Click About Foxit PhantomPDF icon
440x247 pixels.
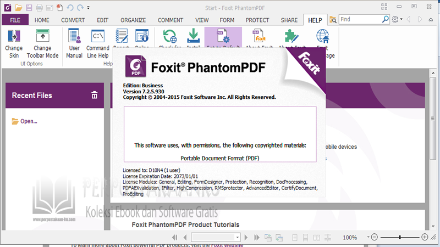tap(259, 36)
